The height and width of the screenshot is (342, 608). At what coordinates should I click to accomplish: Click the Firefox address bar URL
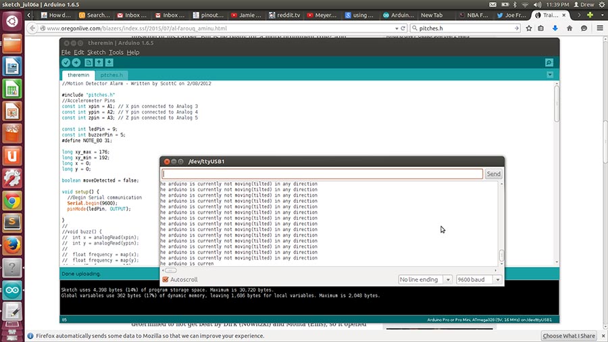tap(137, 28)
